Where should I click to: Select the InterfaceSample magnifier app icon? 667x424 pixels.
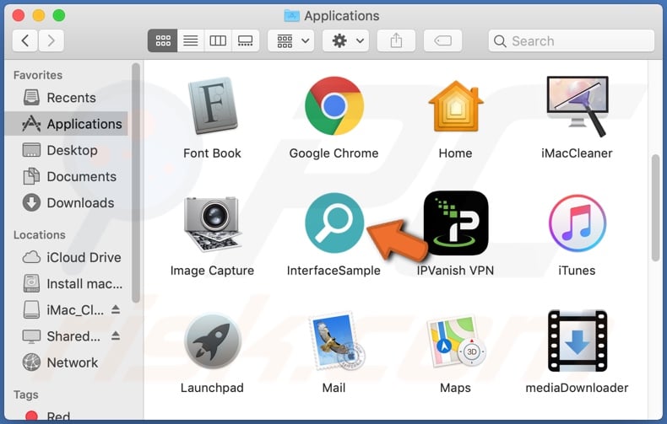334,223
